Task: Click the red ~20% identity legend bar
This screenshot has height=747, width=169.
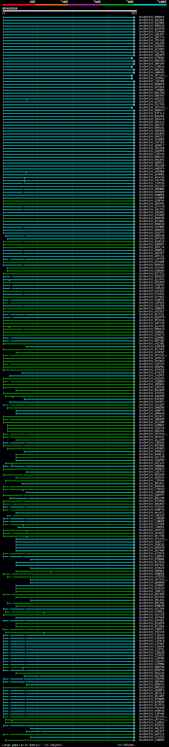Action: pyautogui.click(x=19, y=5)
